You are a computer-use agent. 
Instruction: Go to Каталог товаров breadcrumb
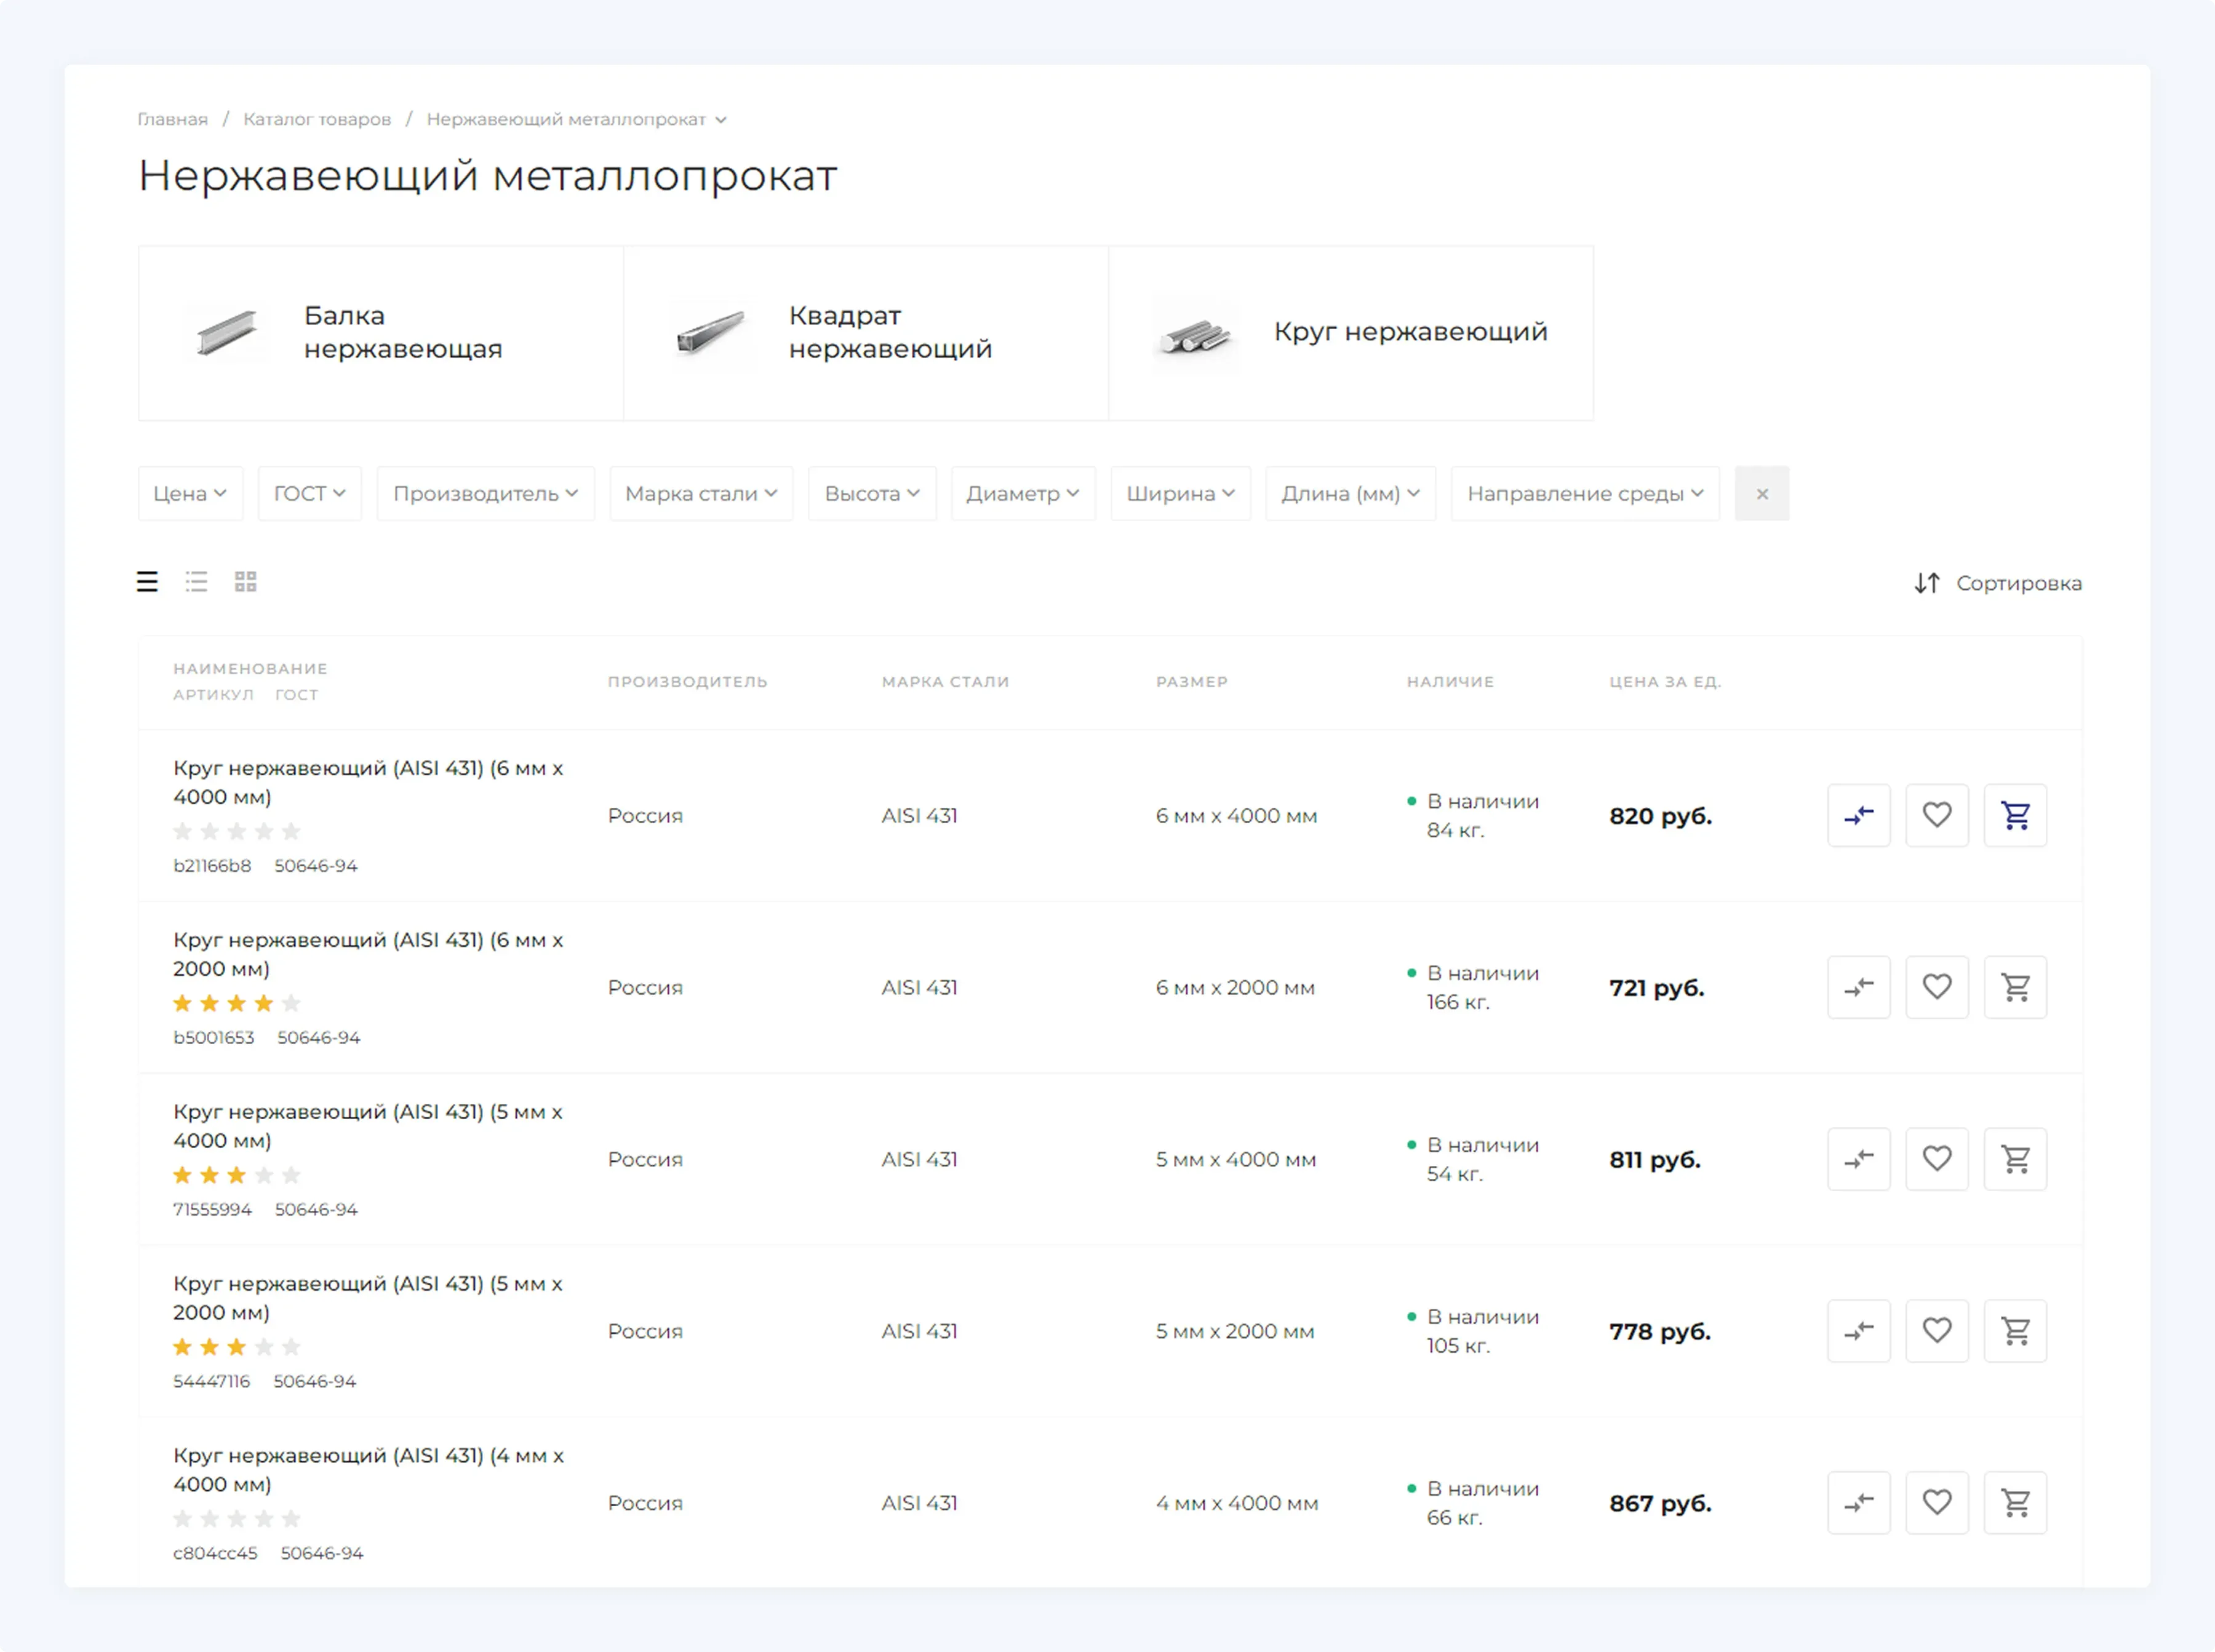click(317, 119)
